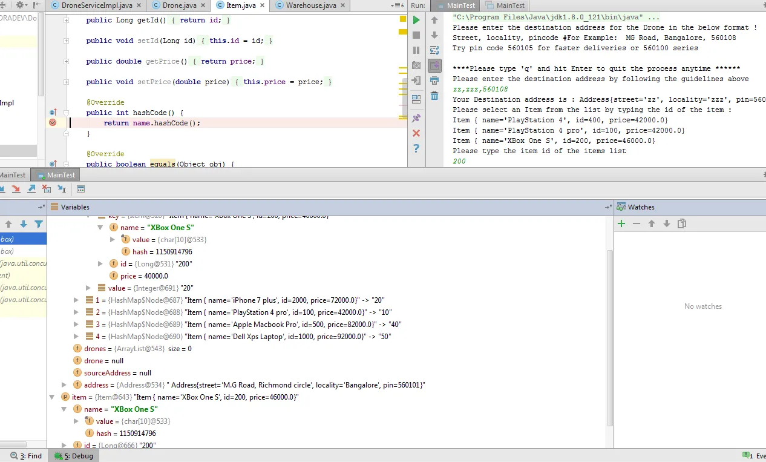This screenshot has width=766, height=462.
Task: Move watch down in the Watches panel
Action: (667, 223)
